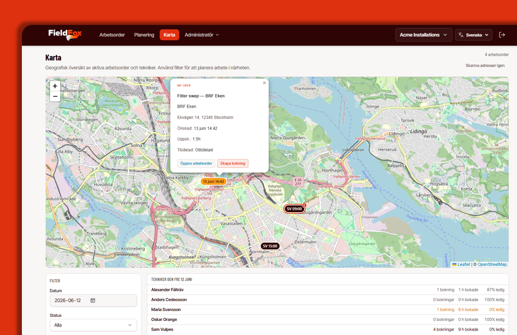
Task: Click the 4 arbetsorder count text
Action: pyautogui.click(x=497, y=55)
